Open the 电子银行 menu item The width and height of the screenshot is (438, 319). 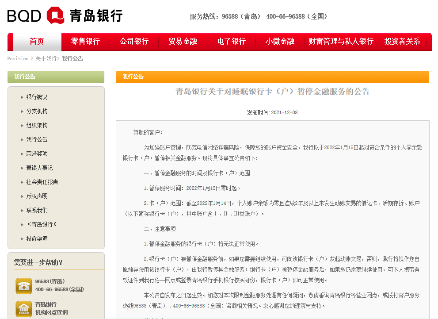(x=231, y=42)
